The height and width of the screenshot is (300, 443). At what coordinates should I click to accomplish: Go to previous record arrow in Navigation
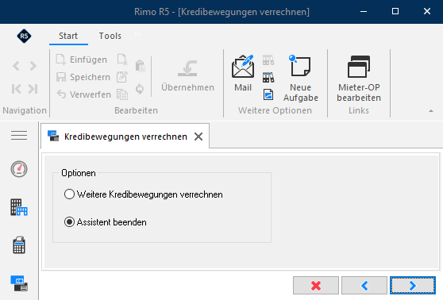(16, 66)
